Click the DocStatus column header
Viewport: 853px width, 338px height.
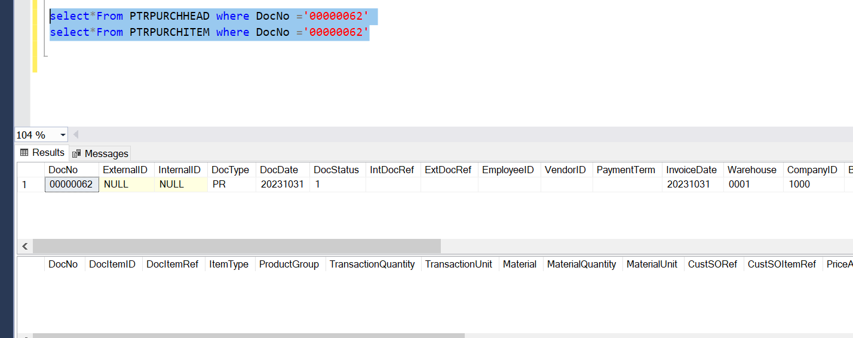pos(336,170)
